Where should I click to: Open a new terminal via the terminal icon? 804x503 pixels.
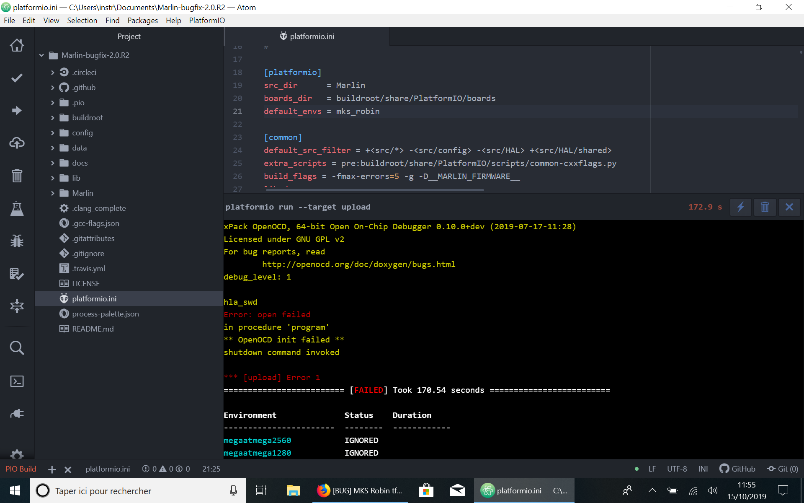[x=17, y=381]
